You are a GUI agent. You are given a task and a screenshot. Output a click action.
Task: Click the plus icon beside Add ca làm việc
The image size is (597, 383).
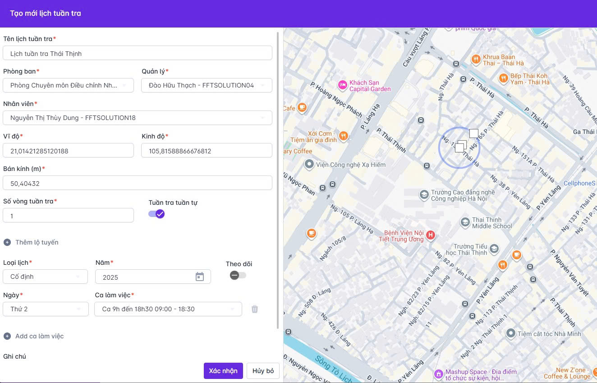tap(7, 336)
